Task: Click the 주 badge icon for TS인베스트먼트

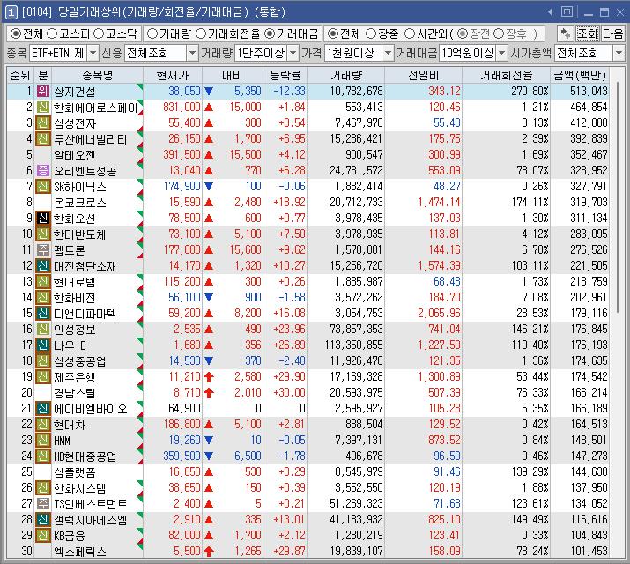Action: click(x=43, y=504)
